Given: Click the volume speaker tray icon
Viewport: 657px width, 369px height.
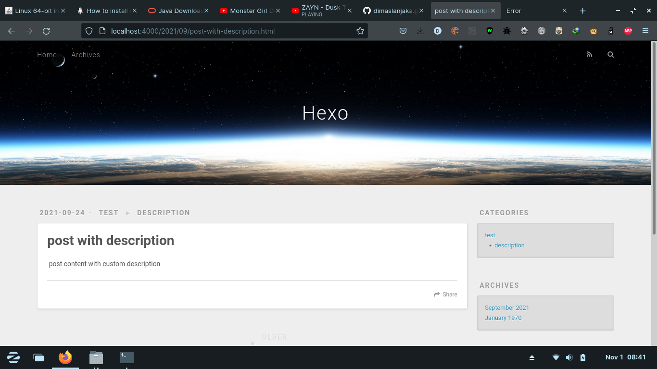Looking at the screenshot, I should tap(569, 357).
